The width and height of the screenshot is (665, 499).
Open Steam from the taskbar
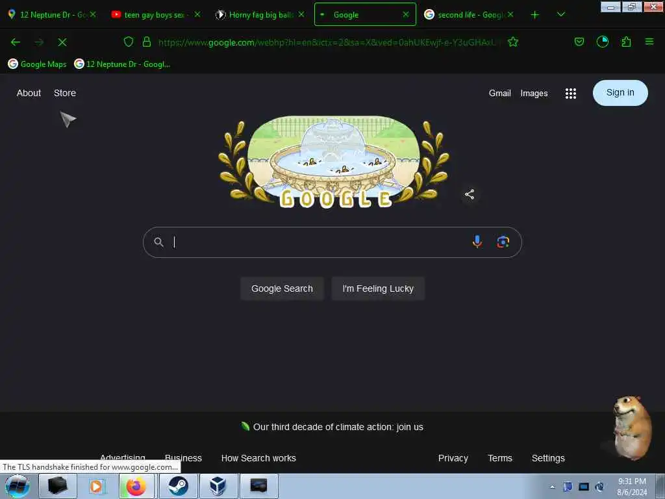[x=178, y=486]
